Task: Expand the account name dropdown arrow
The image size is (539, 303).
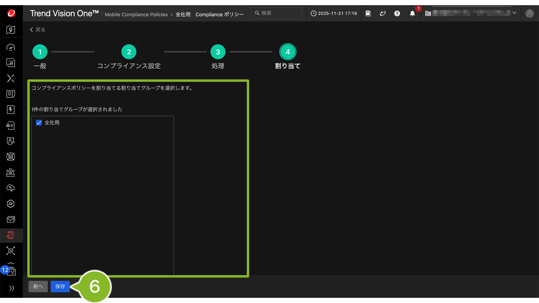Action: click(x=514, y=13)
